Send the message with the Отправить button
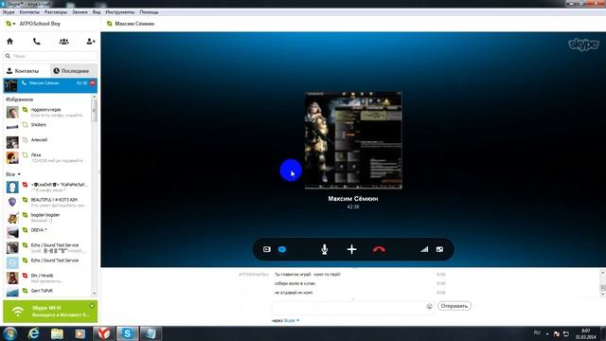The image size is (606, 341). tap(454, 306)
